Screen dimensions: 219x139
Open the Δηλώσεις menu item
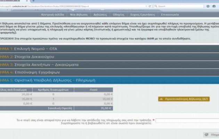(x=100, y=15)
